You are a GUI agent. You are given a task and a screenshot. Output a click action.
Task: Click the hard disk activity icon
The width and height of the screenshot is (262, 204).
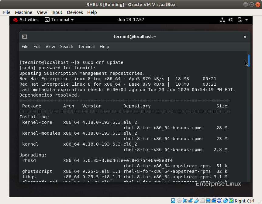tap(173, 201)
